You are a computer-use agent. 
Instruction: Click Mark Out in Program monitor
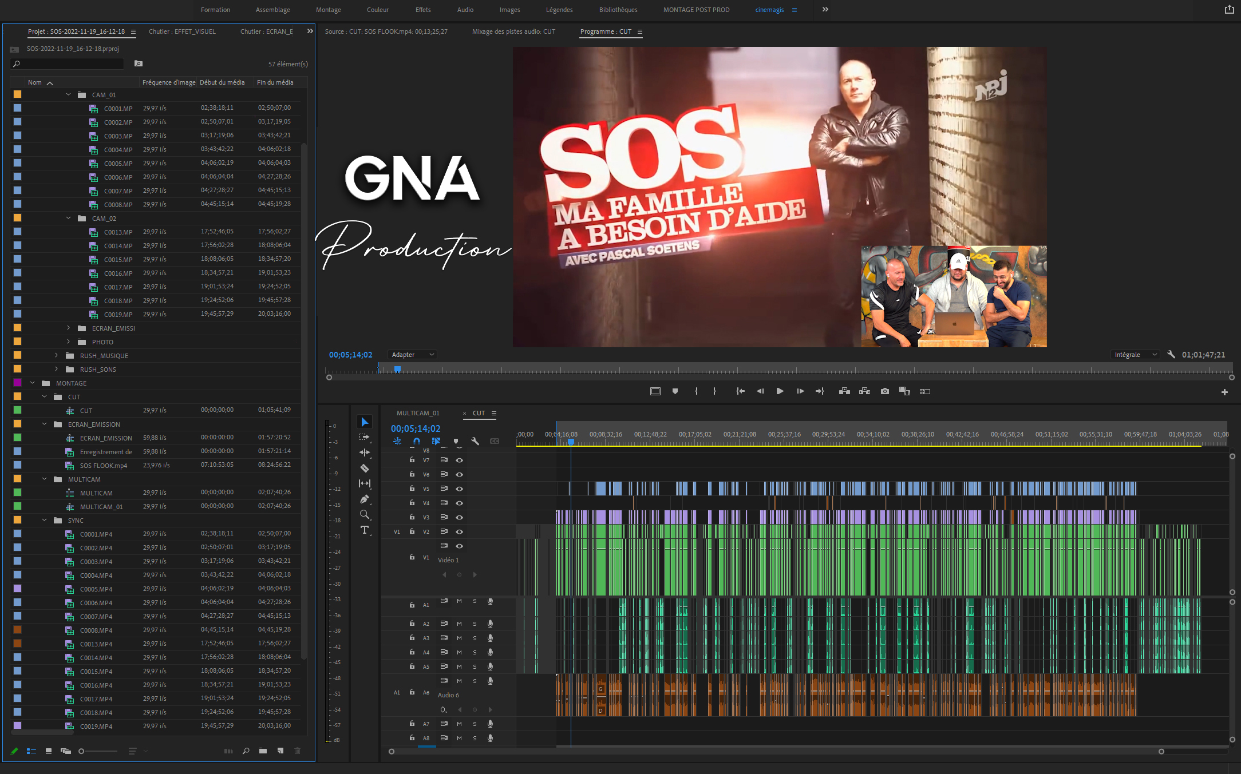[714, 391]
